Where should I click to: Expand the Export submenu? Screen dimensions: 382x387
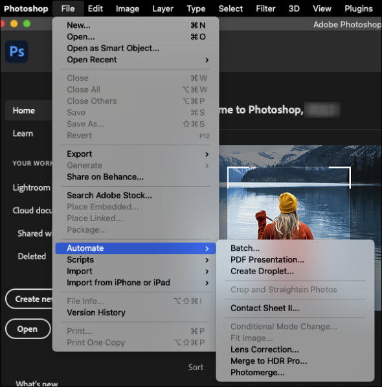tap(135, 154)
